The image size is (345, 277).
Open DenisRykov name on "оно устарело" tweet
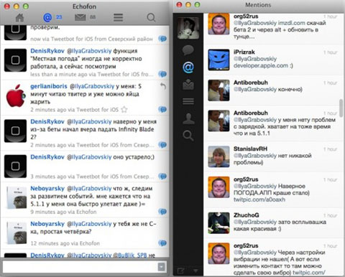click(x=47, y=157)
